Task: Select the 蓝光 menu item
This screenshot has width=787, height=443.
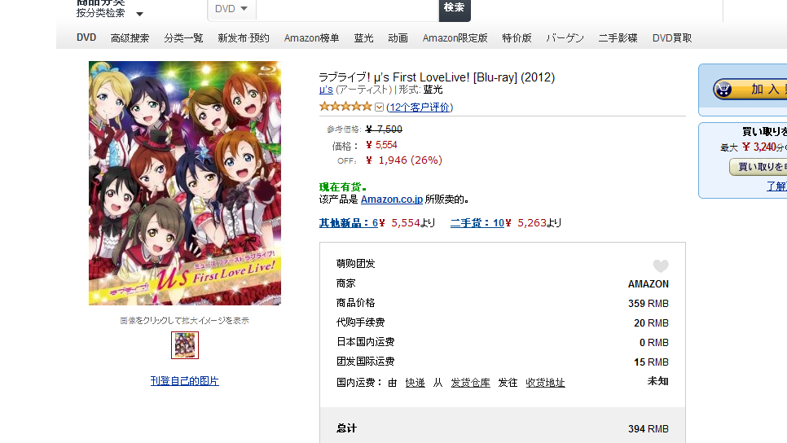Action: (x=363, y=38)
